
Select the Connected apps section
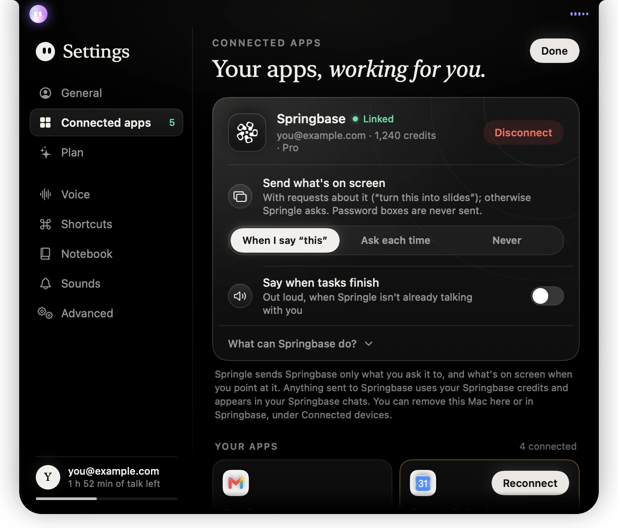[x=106, y=123]
